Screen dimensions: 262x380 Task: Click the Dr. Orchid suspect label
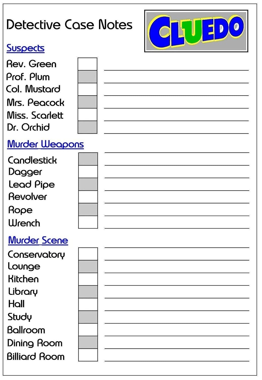tap(28, 127)
